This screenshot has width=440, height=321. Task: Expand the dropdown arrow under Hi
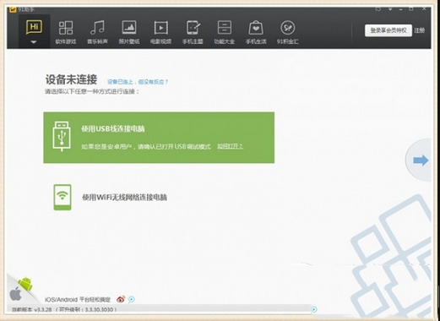click(34, 42)
